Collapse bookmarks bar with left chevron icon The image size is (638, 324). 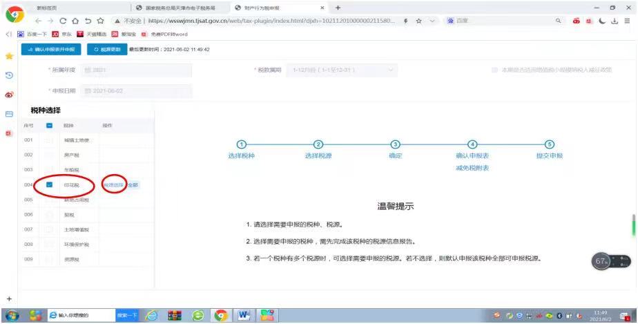[x=8, y=34]
